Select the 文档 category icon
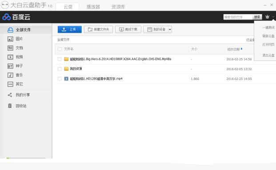 pos(10,48)
